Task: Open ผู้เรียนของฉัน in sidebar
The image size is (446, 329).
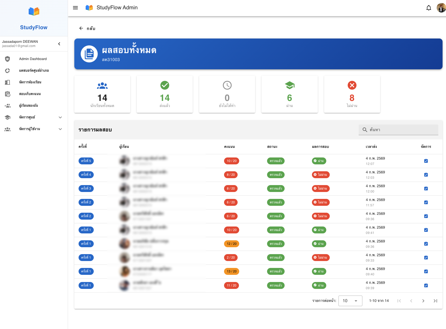Action: coord(29,106)
